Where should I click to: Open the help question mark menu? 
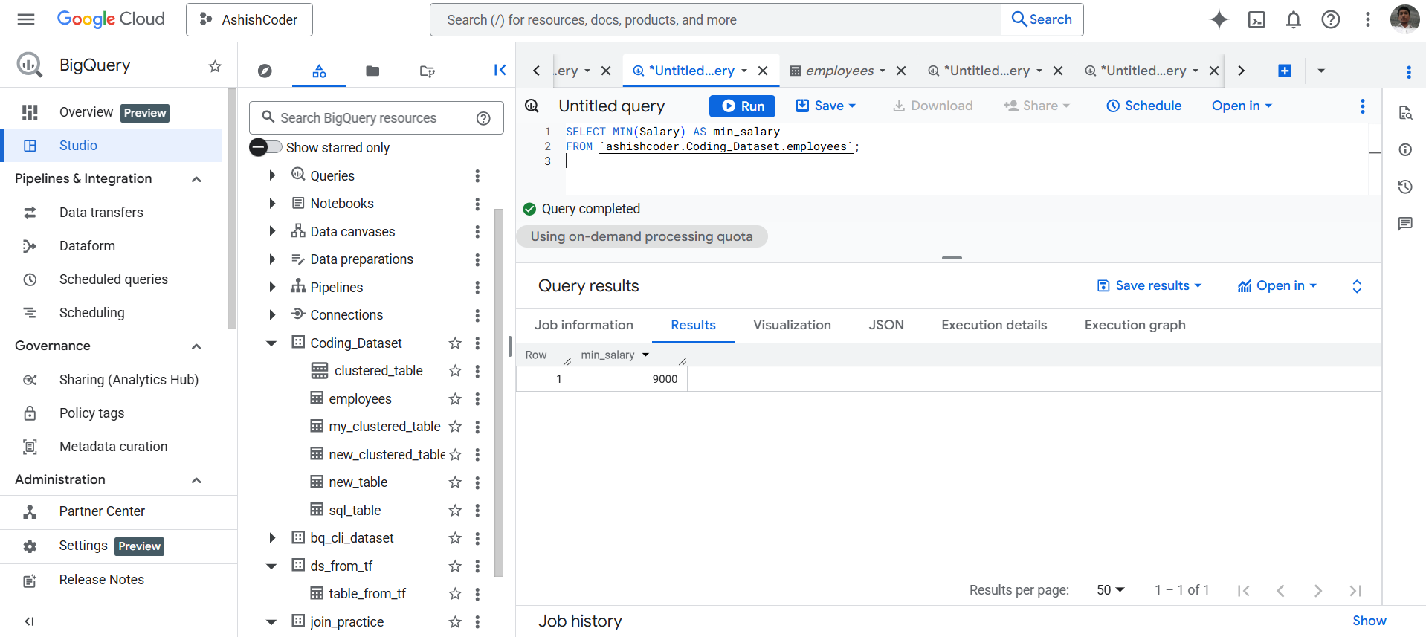pos(1331,19)
